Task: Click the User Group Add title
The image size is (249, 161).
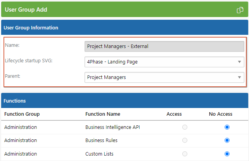Action: (x=26, y=10)
